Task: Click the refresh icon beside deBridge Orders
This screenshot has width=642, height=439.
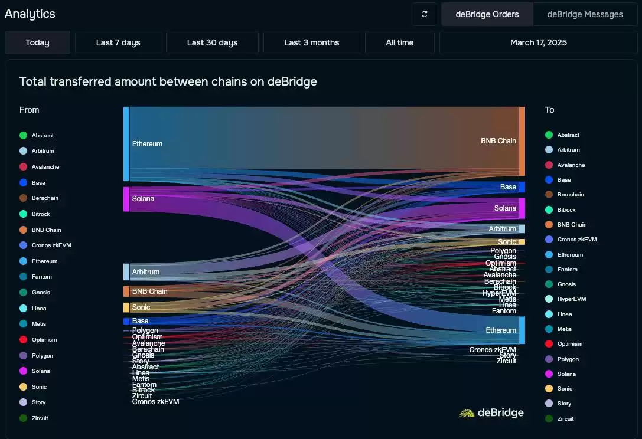Action: click(x=424, y=14)
